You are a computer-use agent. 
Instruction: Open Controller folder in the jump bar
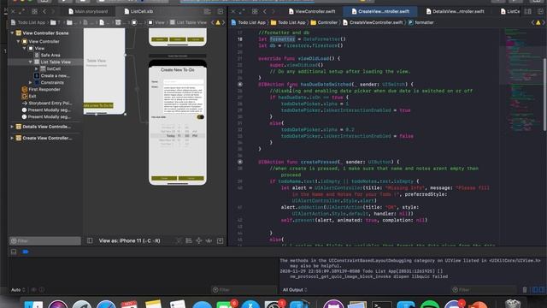(x=324, y=22)
